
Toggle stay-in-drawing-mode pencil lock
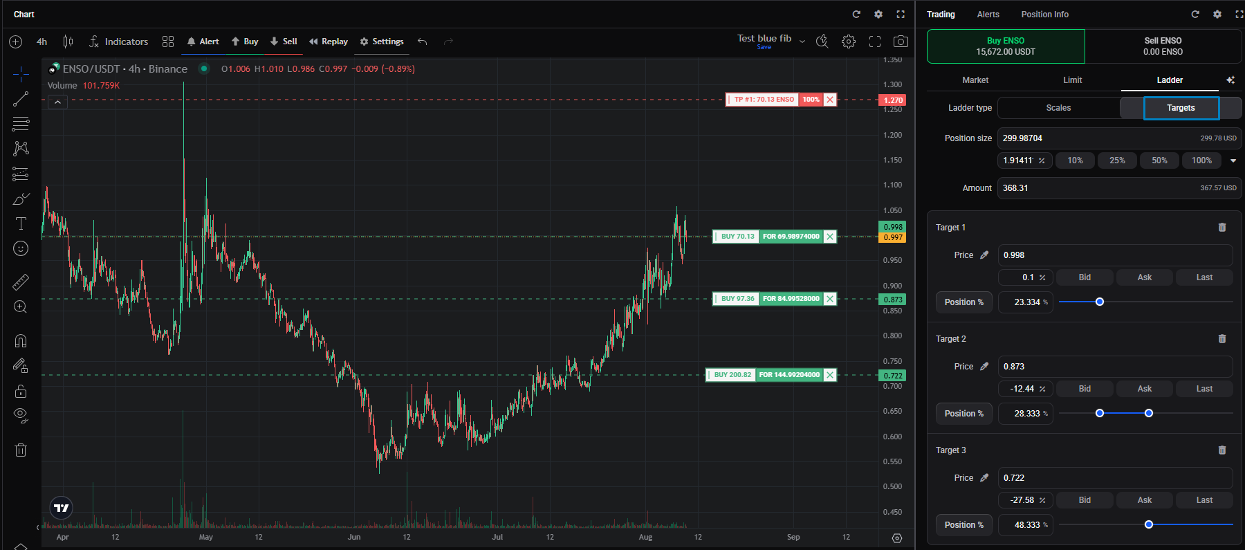pyautogui.click(x=21, y=366)
